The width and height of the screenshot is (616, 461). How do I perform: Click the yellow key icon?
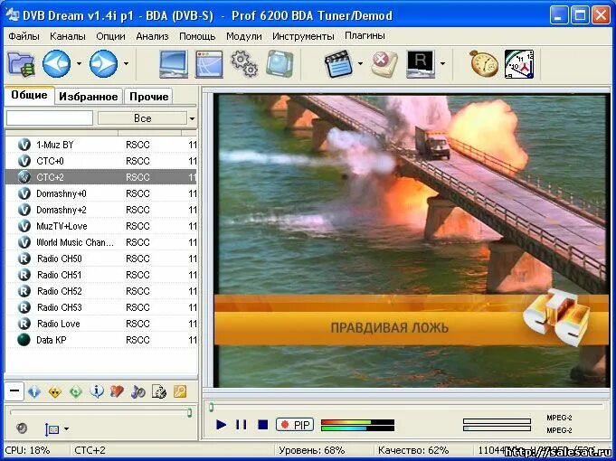click(179, 391)
